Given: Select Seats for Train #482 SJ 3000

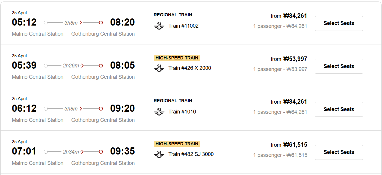Looking at the screenshot, I should coord(339,152).
